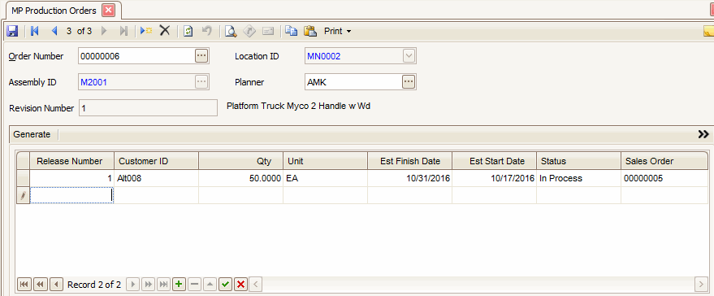Delete current record with the X icon
This screenshot has height=296, width=714.
click(164, 31)
